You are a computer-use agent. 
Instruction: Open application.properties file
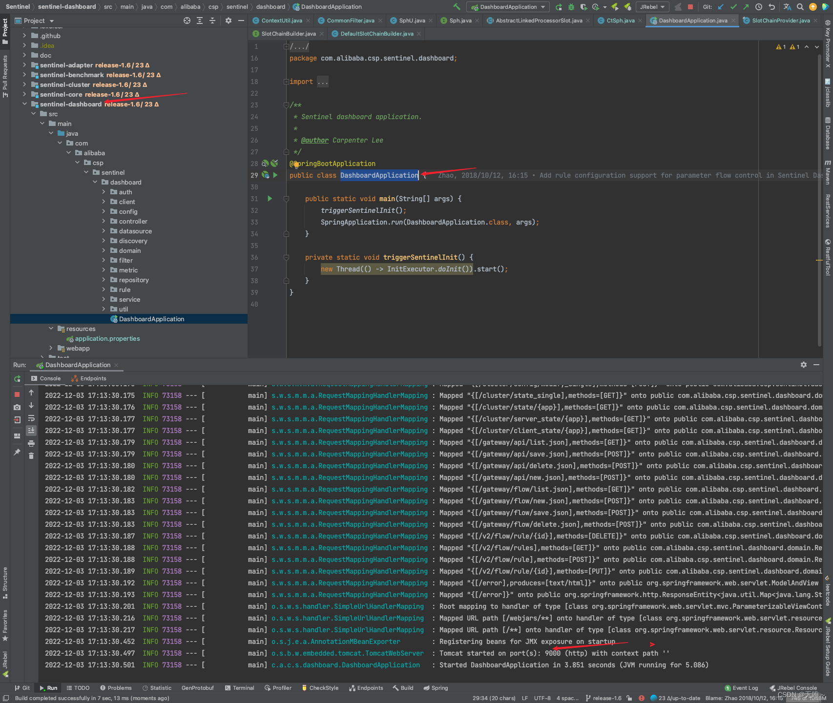click(x=107, y=338)
